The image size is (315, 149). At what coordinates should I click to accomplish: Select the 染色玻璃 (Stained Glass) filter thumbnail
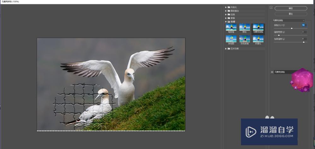tap(244, 39)
